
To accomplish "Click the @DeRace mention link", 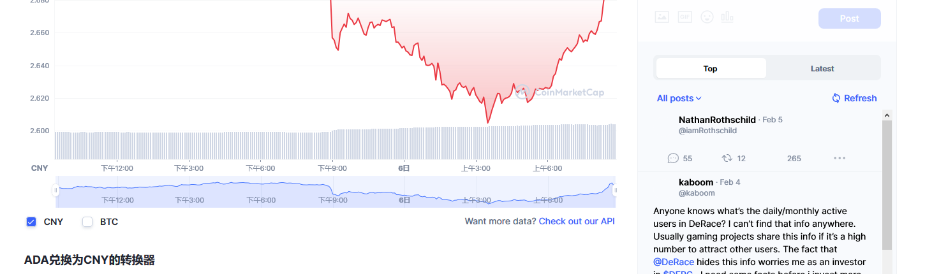I will click(674, 262).
